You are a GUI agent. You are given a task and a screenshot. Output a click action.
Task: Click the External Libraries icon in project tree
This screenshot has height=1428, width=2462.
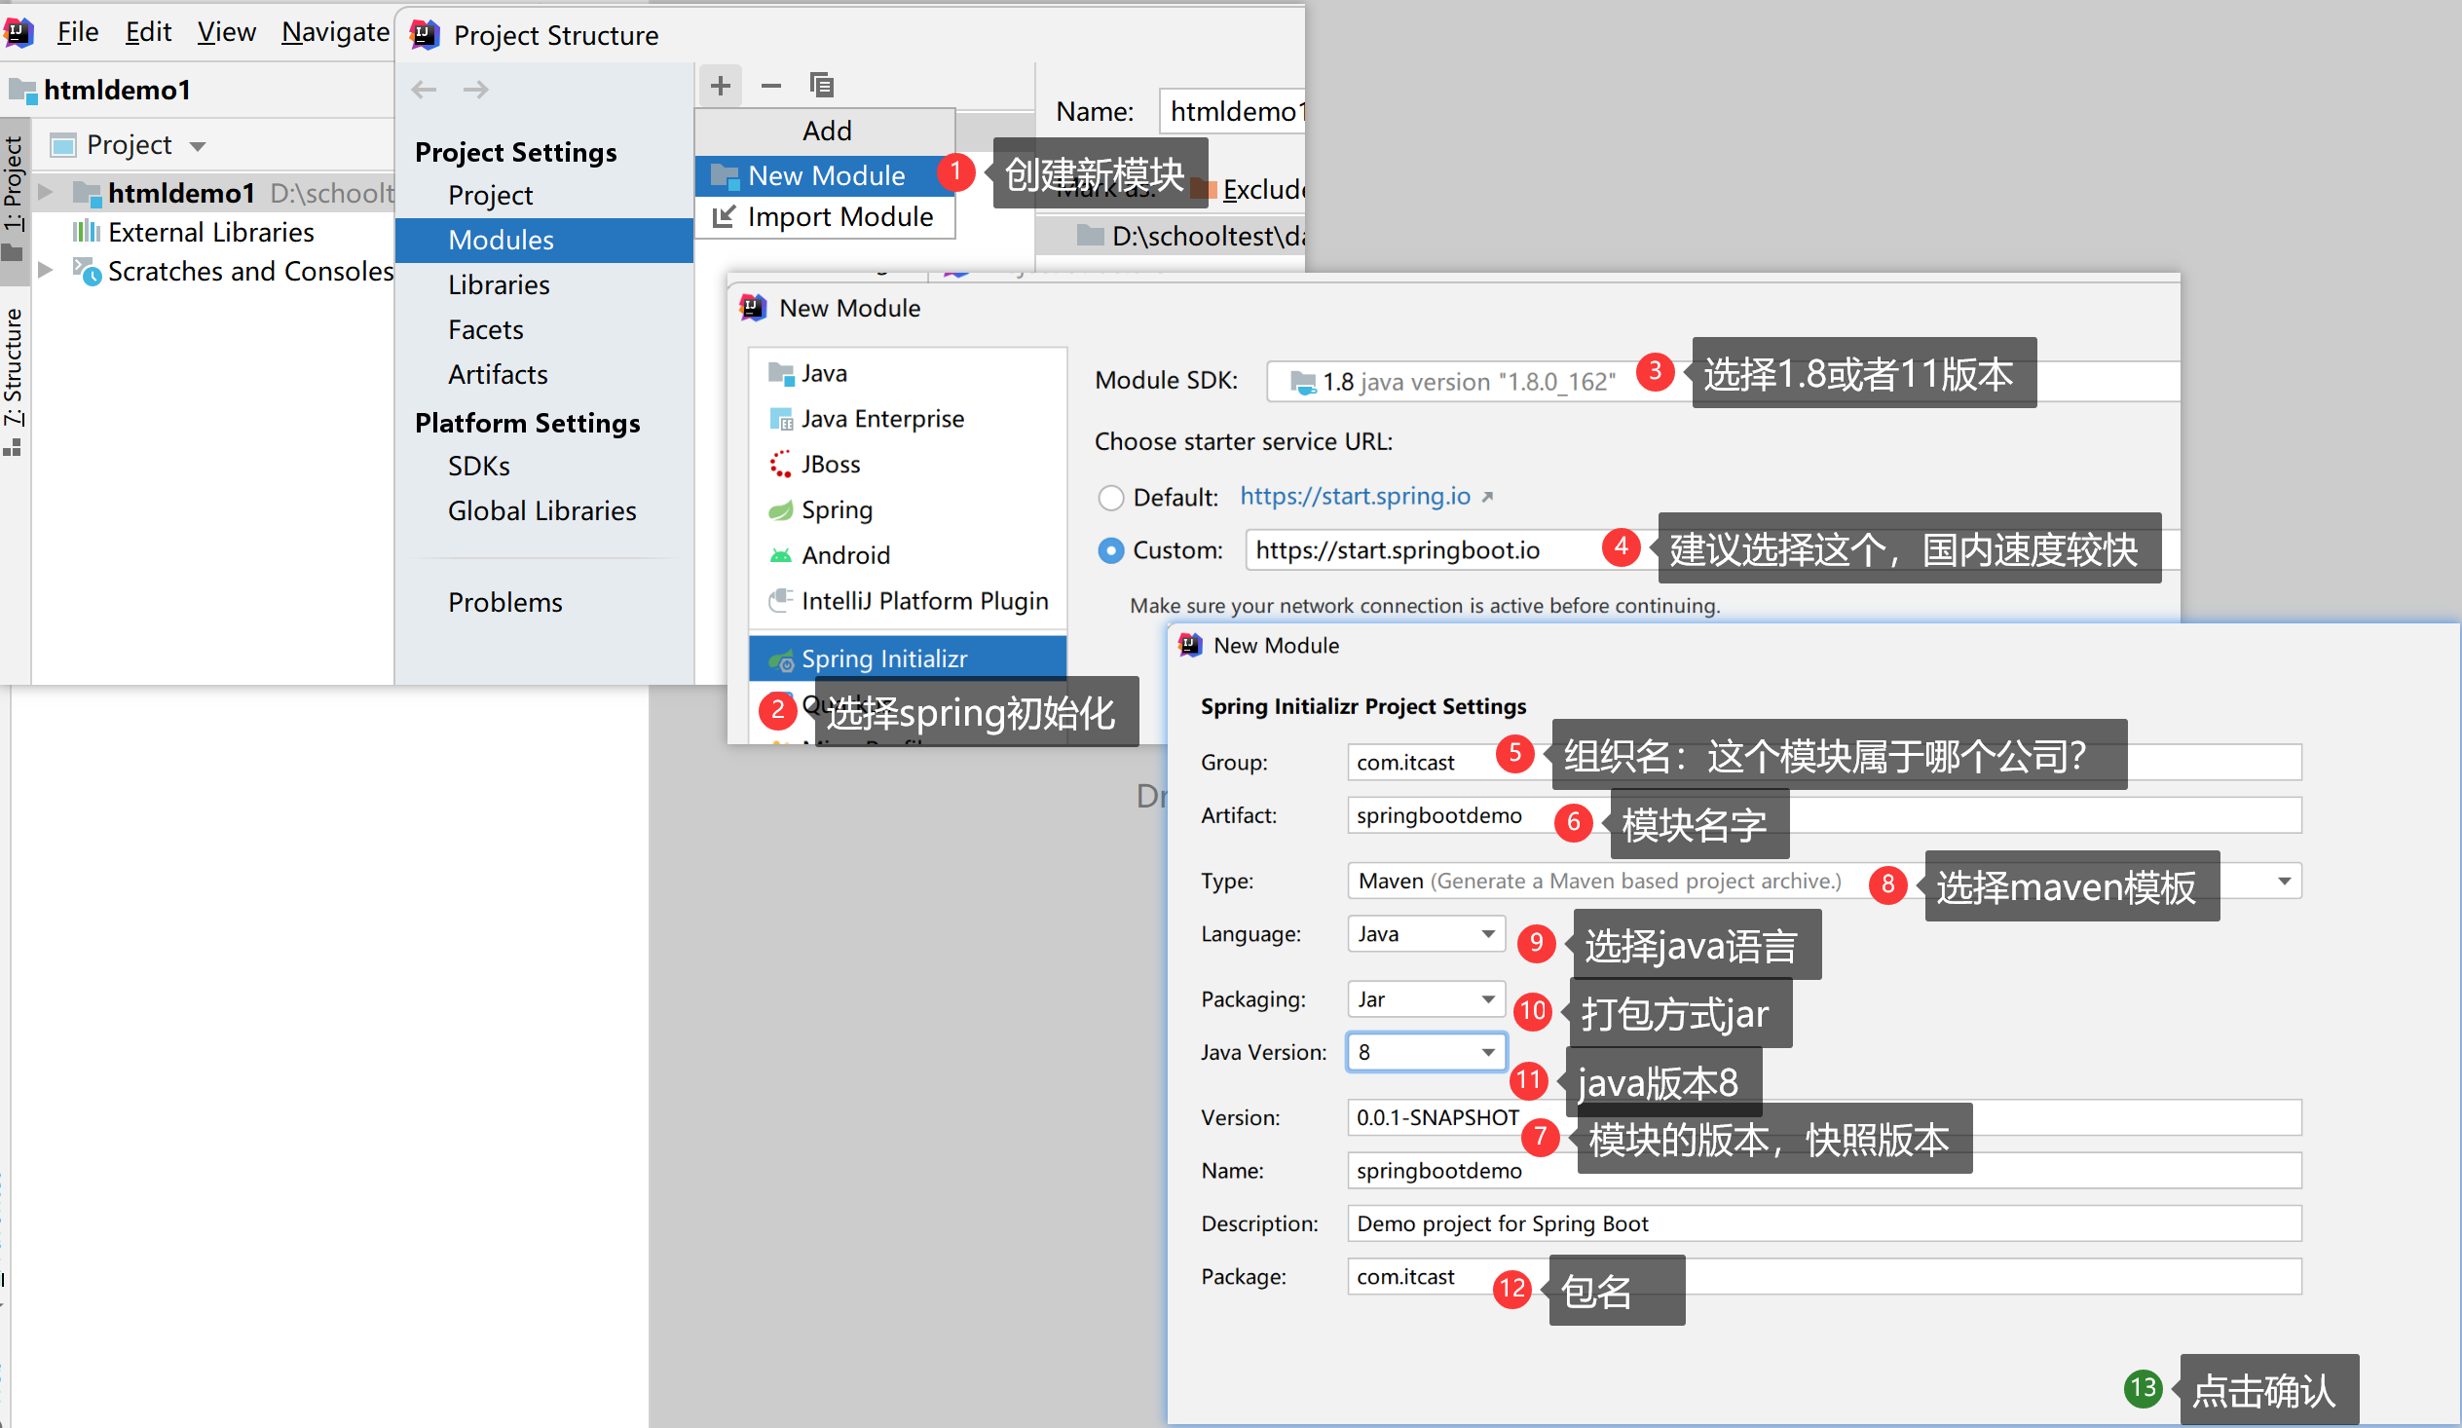(x=86, y=232)
